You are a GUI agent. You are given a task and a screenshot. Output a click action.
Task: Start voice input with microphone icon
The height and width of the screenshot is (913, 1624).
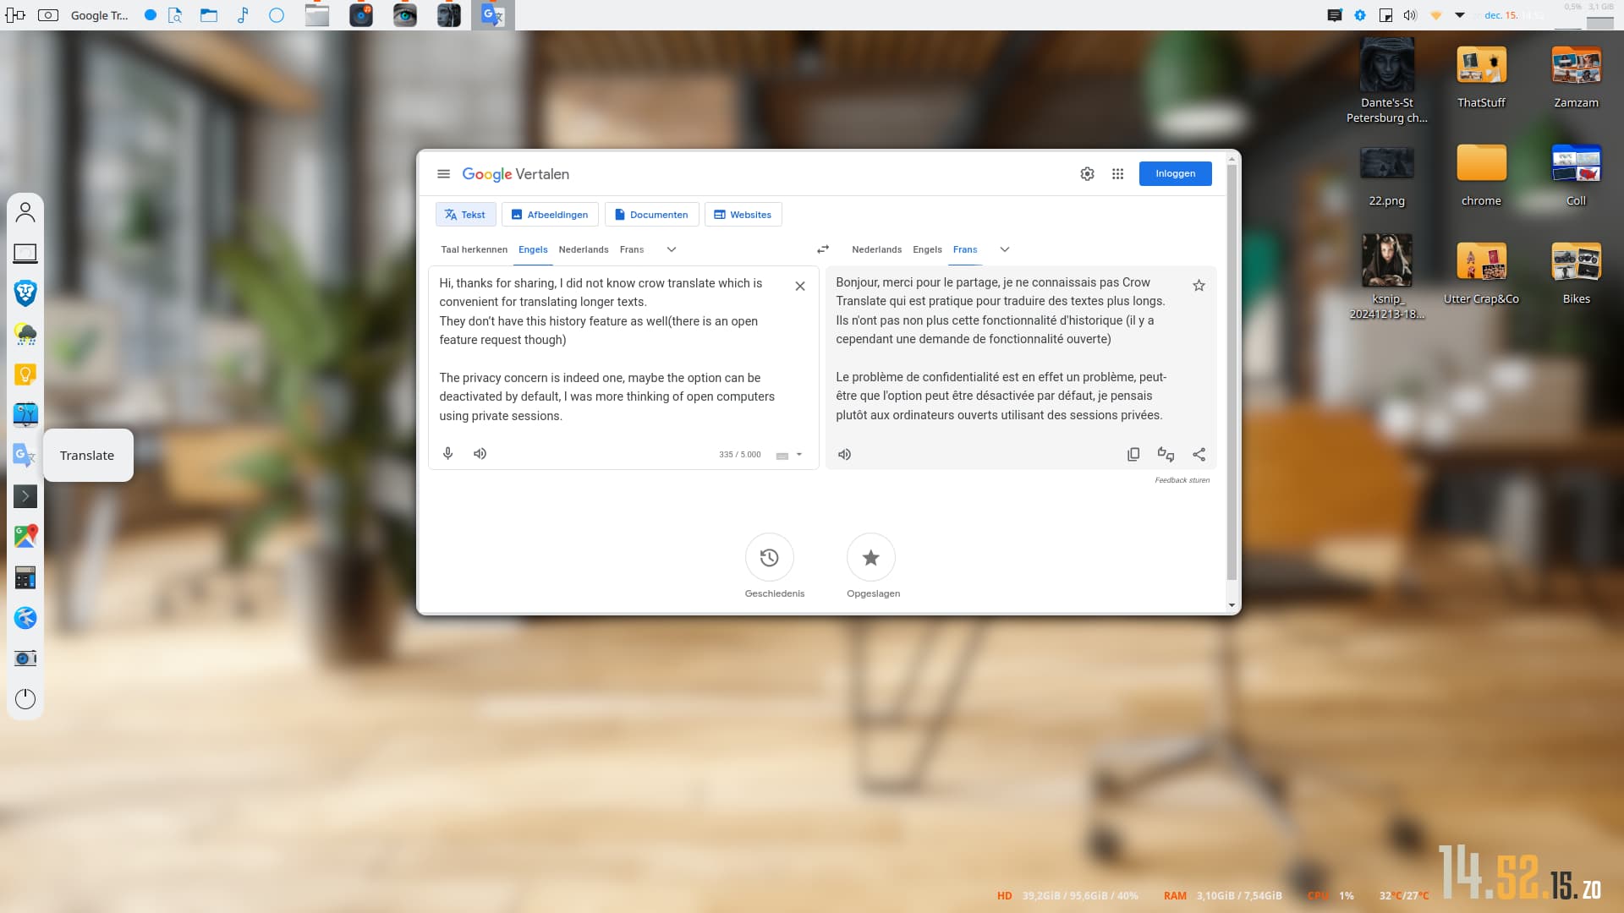[448, 454]
